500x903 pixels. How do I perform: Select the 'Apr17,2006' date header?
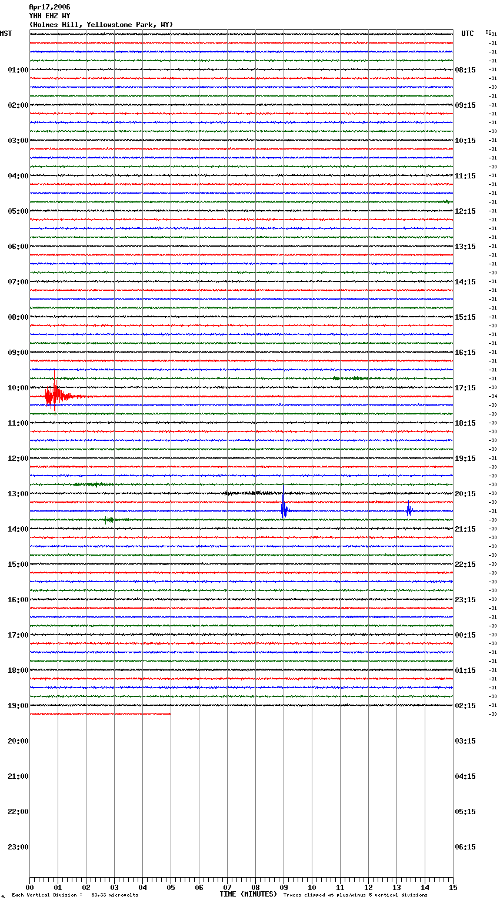[x=49, y=7]
